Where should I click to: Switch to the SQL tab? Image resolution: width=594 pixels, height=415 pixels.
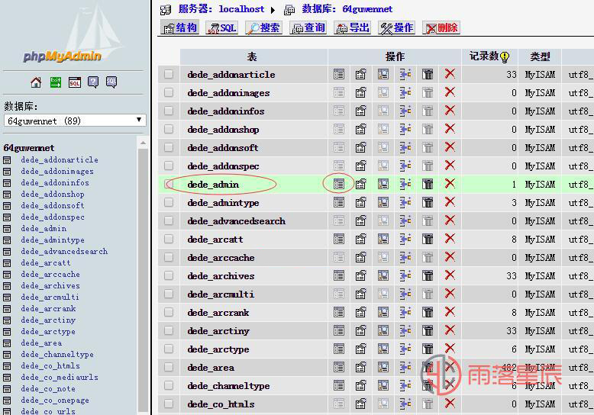[x=222, y=28]
